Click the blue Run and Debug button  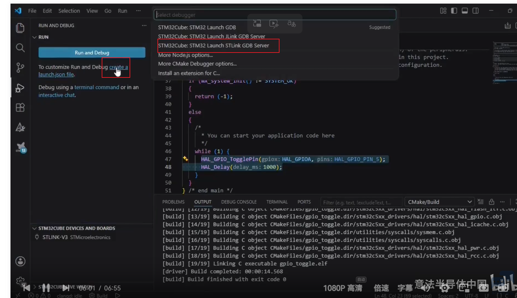click(92, 53)
